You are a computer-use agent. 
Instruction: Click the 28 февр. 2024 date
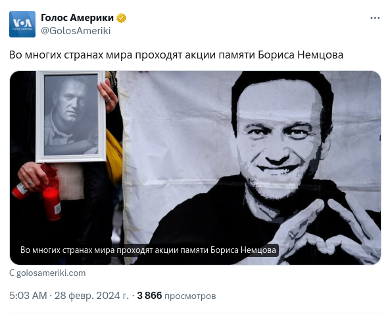[x=91, y=296]
